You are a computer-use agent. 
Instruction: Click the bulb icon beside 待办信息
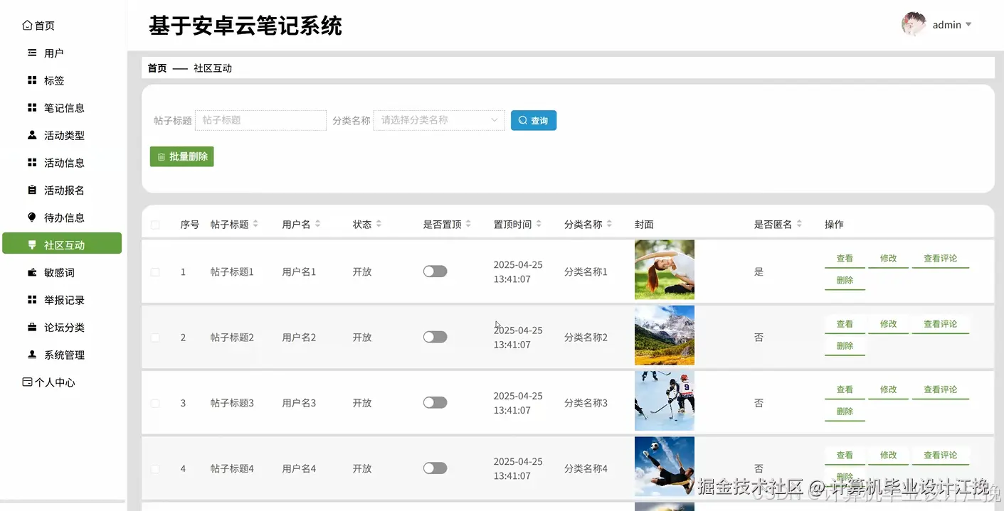(32, 217)
